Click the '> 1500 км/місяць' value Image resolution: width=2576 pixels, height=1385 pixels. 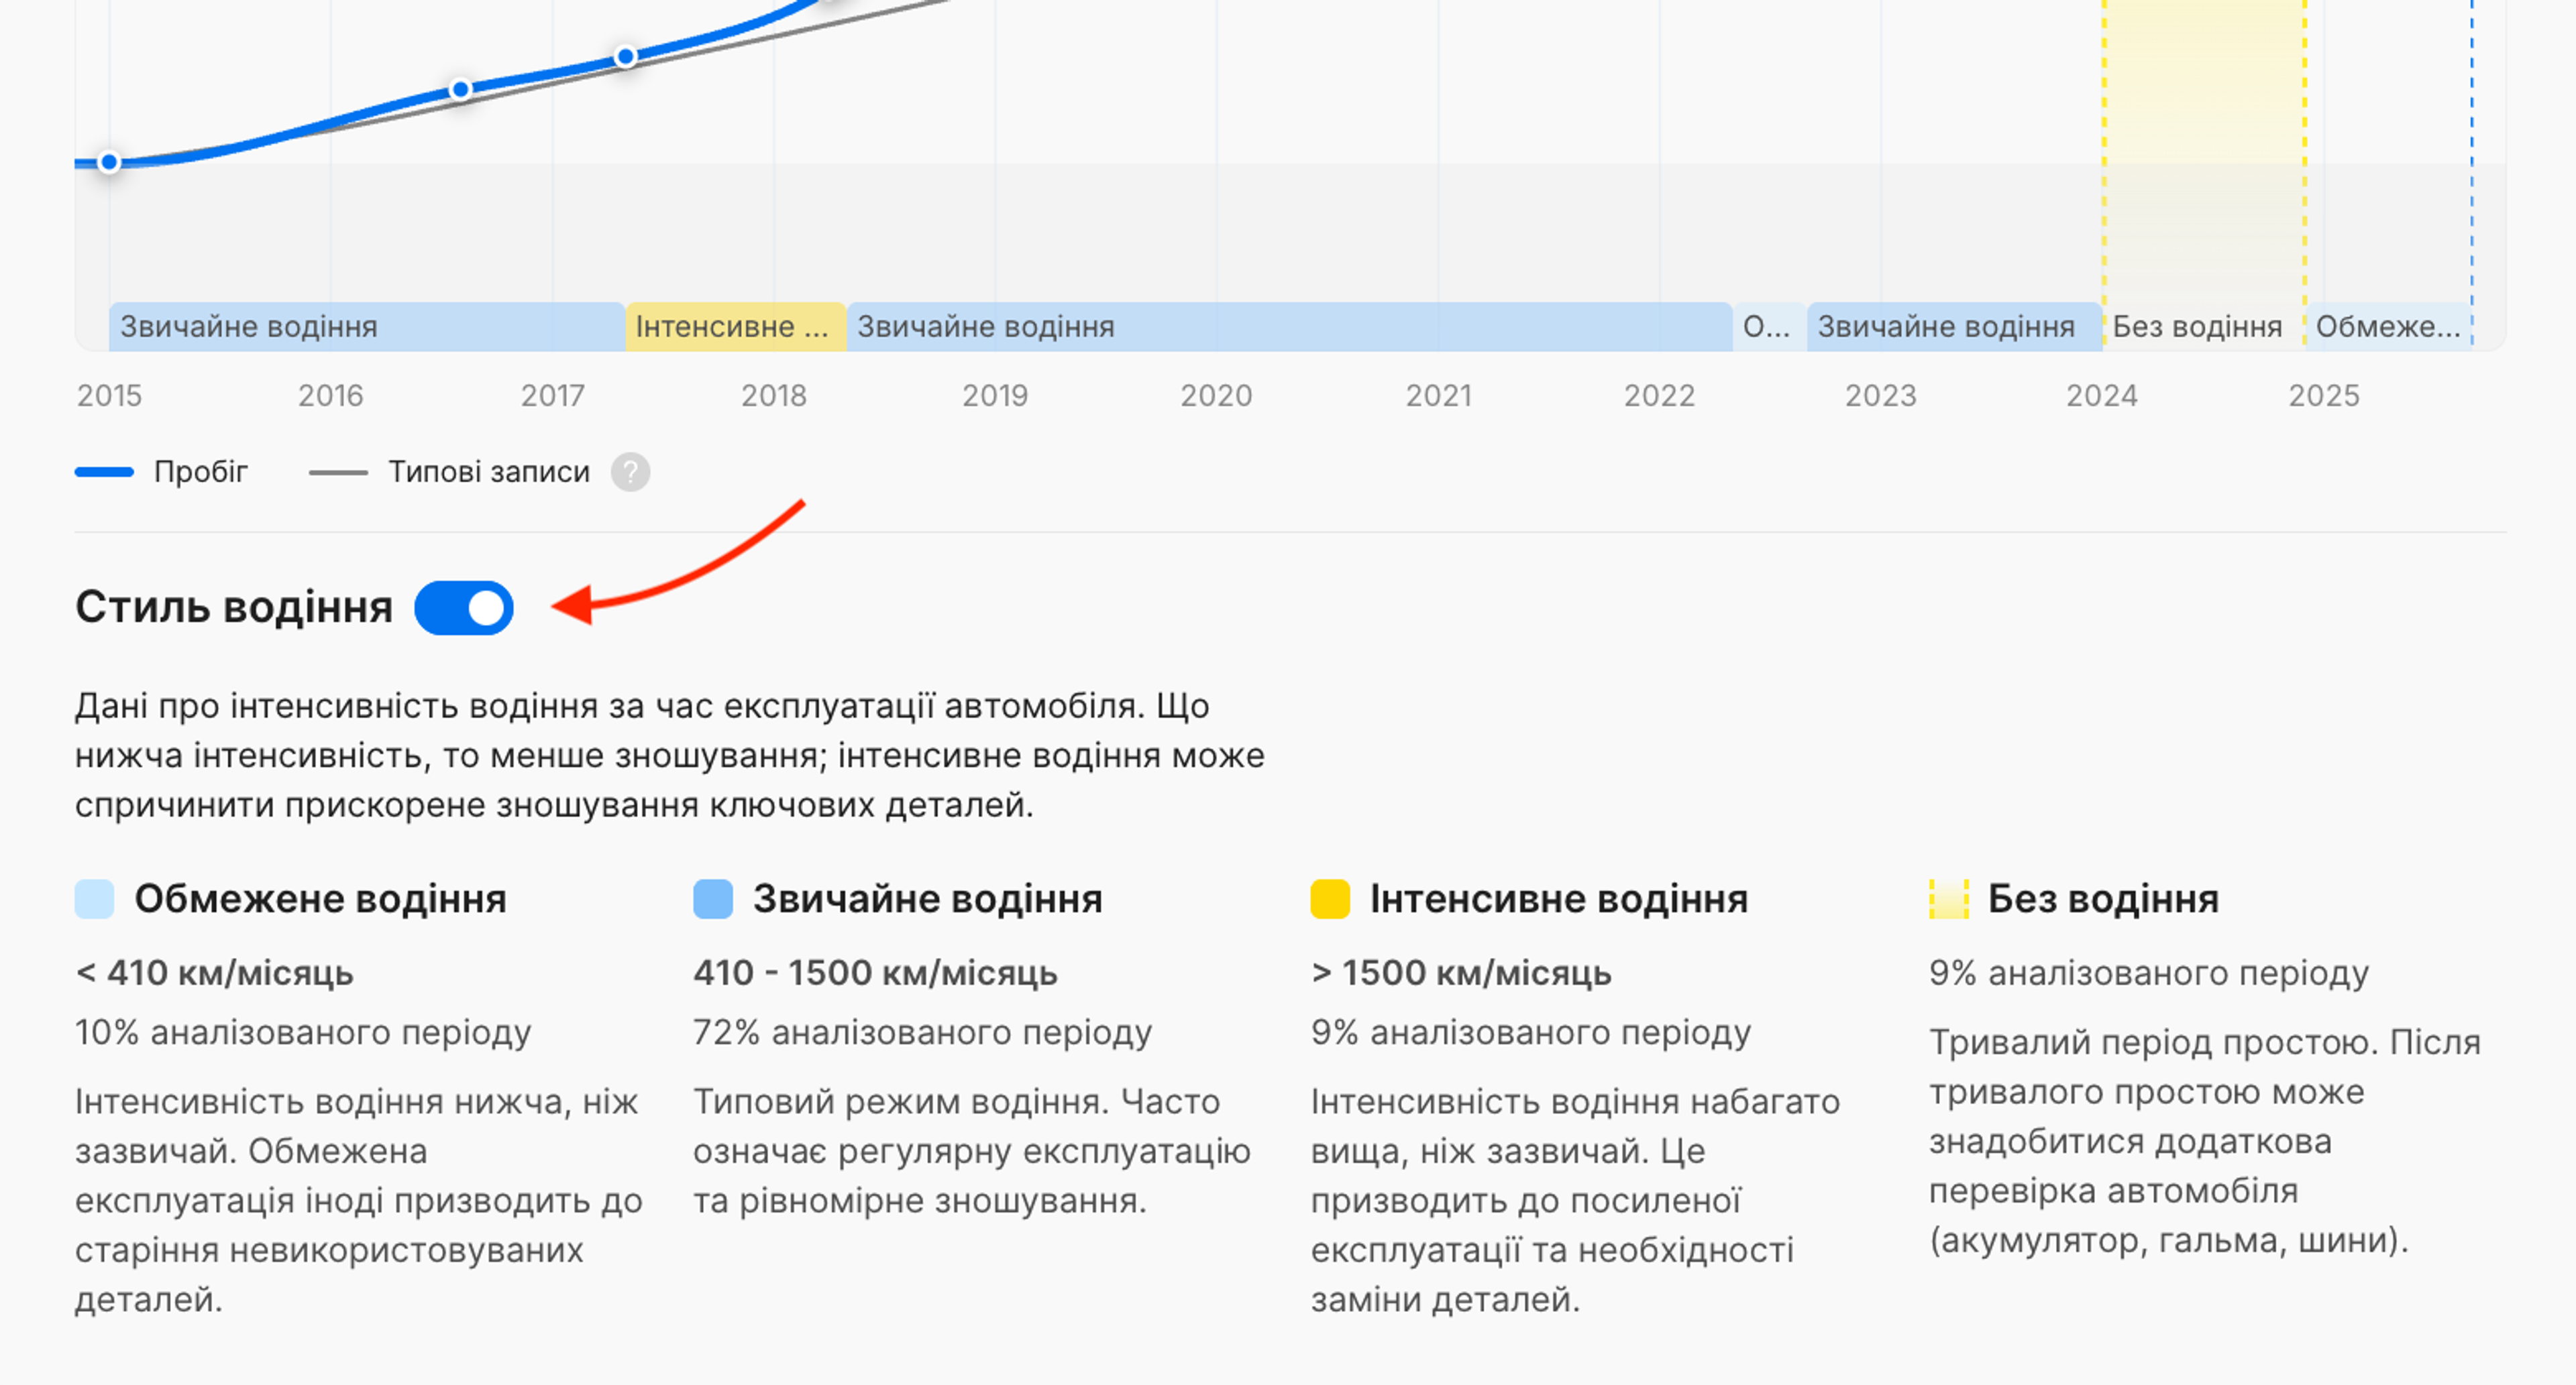[1461, 972]
